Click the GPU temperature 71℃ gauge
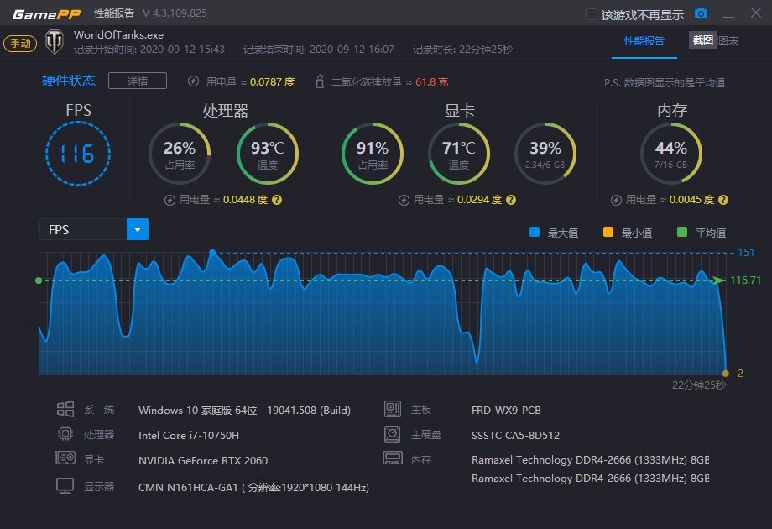 click(459, 154)
